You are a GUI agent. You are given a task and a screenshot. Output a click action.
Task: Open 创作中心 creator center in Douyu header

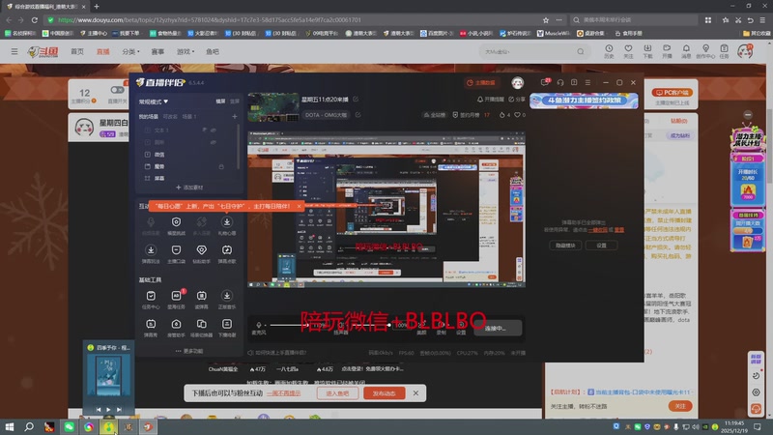(x=705, y=51)
